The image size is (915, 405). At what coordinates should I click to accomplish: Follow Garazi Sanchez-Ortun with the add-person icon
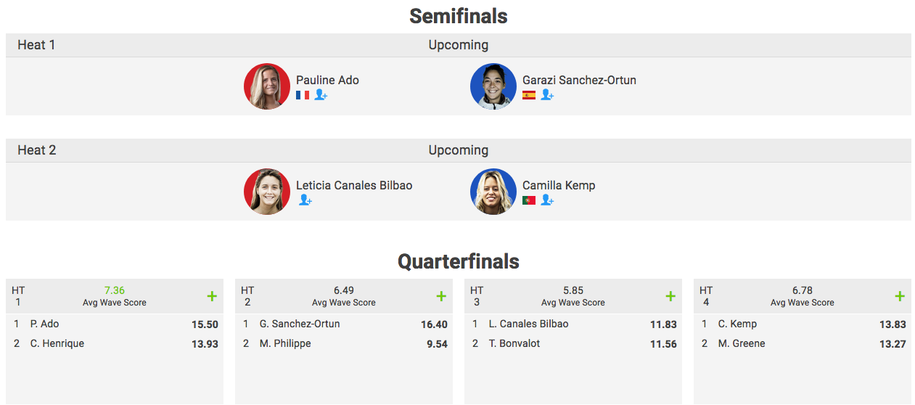(547, 95)
